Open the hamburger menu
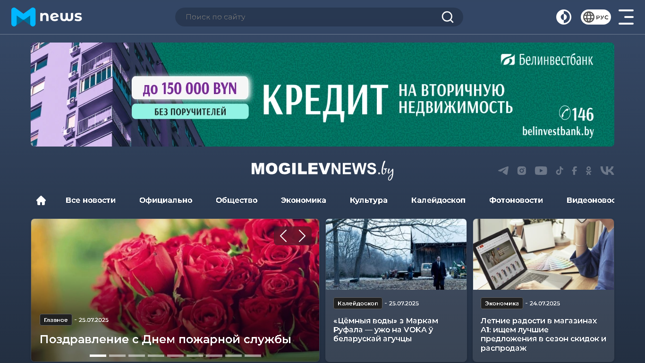The height and width of the screenshot is (363, 645). (626, 17)
